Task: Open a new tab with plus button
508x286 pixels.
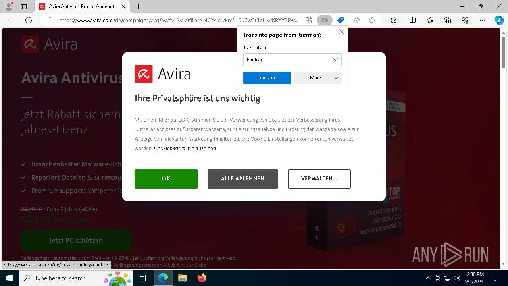Action: point(138,6)
